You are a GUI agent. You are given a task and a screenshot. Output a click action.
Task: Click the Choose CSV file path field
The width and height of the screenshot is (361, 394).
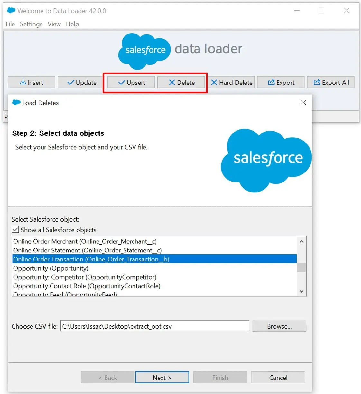[155, 326]
